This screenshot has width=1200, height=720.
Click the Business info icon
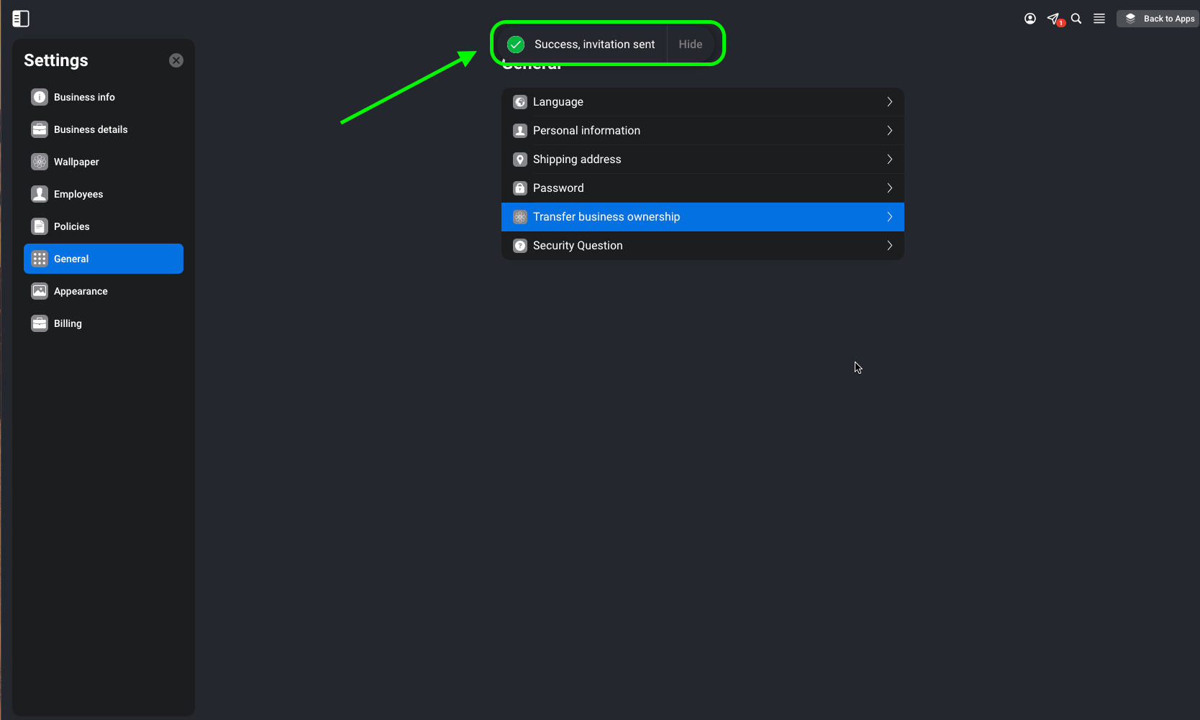tap(40, 97)
